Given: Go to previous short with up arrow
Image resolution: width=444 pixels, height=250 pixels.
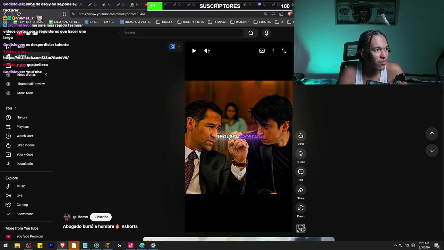Looking at the screenshot, I should tap(432, 134).
